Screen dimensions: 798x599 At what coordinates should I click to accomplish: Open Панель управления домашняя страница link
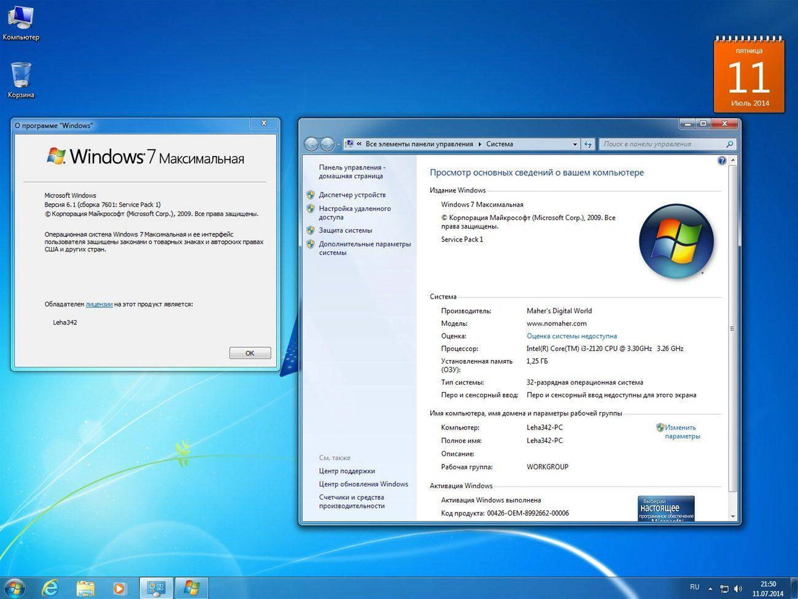(352, 171)
